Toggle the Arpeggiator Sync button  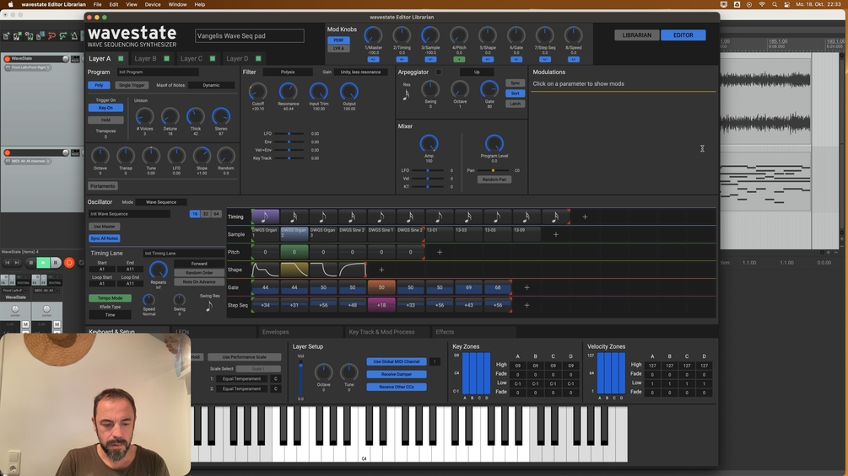(515, 83)
